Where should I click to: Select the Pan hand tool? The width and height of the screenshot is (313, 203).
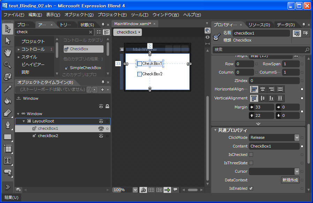[7, 53]
